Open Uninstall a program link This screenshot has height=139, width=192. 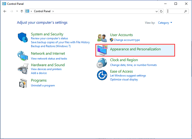coord(43,85)
